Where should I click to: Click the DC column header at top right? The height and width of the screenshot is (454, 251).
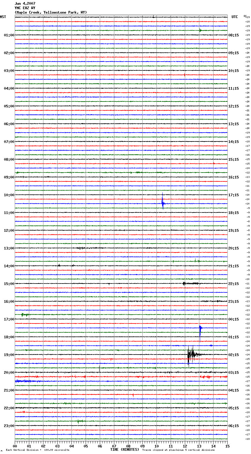245,16
